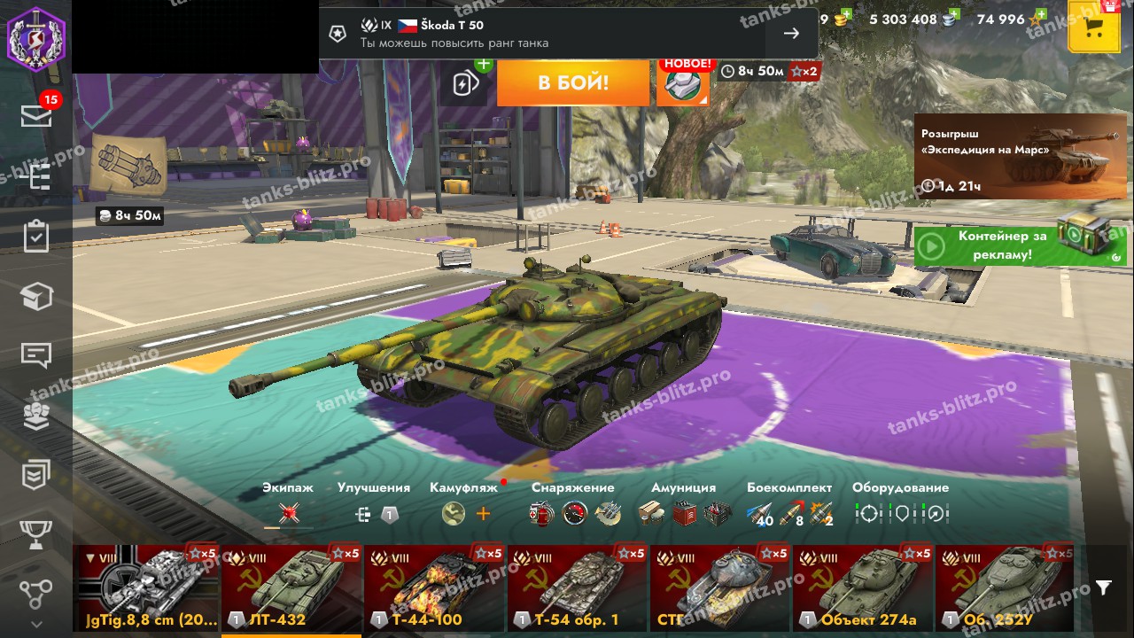The height and width of the screenshot is (638, 1134).
Task: Open the game mode selector beside battle button
Action: pos(683,82)
